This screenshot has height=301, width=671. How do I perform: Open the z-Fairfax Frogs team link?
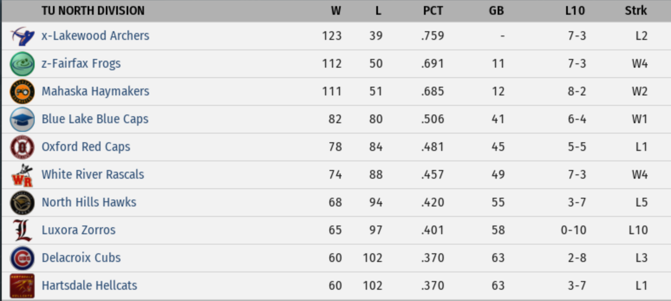[x=81, y=63]
